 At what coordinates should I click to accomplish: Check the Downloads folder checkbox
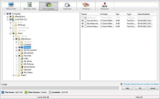[19, 53]
